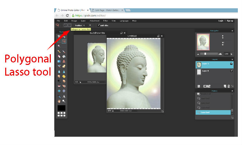The height and width of the screenshot is (145, 242).
Task: Select the Lasso tool in the toolbox
Action: (64, 41)
